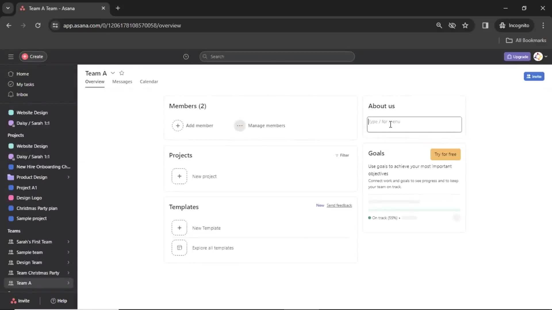The image size is (552, 310).
Task: Select the My tasks icon
Action: point(11,84)
